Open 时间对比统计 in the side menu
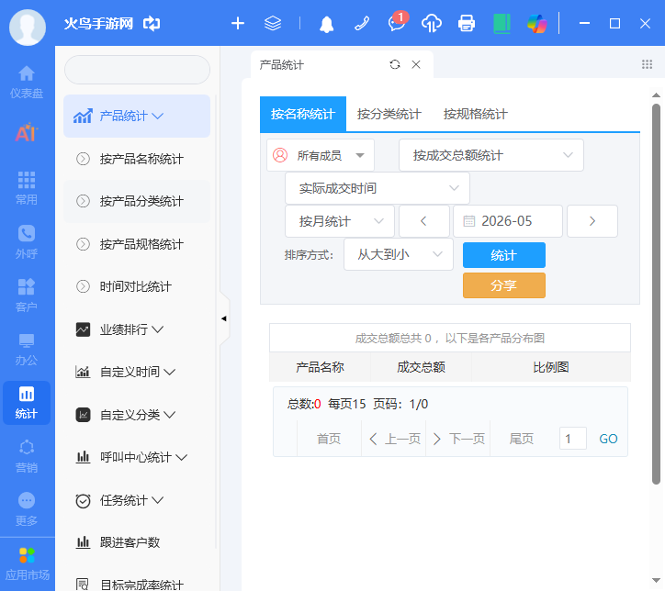The width and height of the screenshot is (665, 591). coord(137,287)
